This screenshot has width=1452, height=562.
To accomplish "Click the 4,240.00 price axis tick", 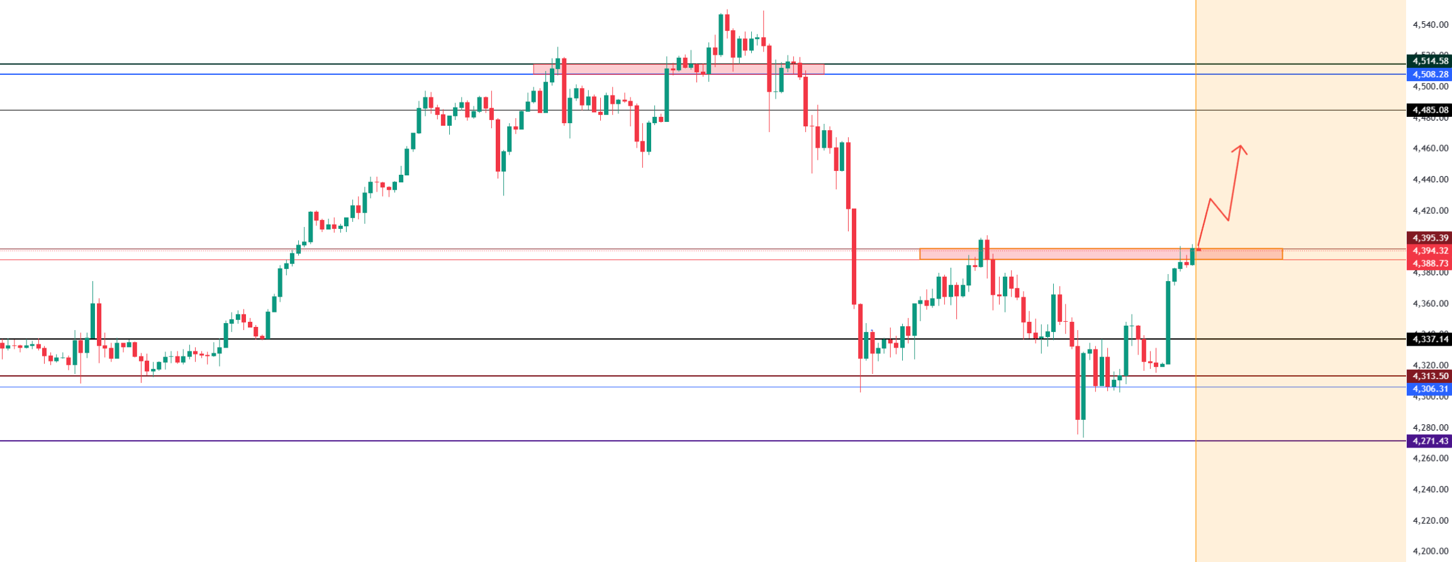I will 1430,489.
